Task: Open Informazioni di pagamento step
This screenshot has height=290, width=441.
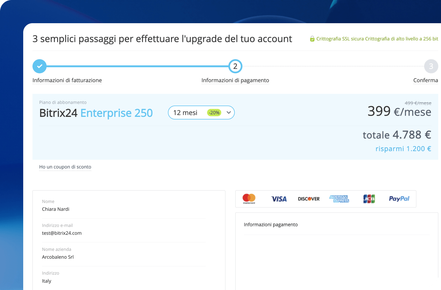Action: point(235,80)
